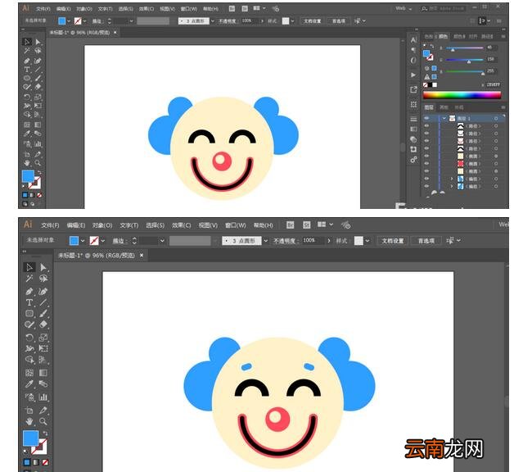The width and height of the screenshot is (514, 472).
Task: Set Gradient fill mode in lower toolbar
Action: pyautogui.click(x=36, y=462)
